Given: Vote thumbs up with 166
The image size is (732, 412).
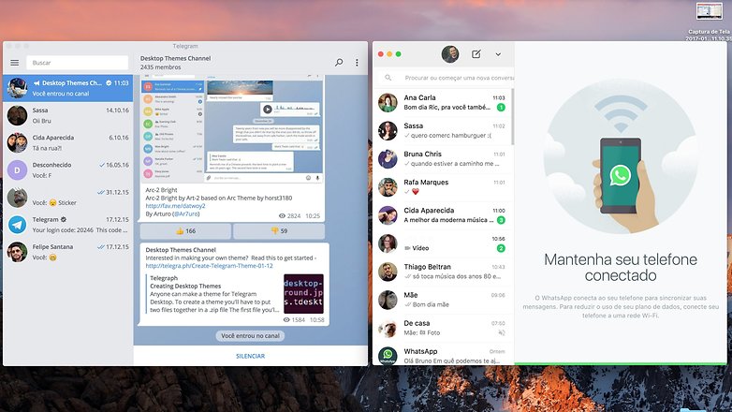Looking at the screenshot, I should tap(185, 230).
